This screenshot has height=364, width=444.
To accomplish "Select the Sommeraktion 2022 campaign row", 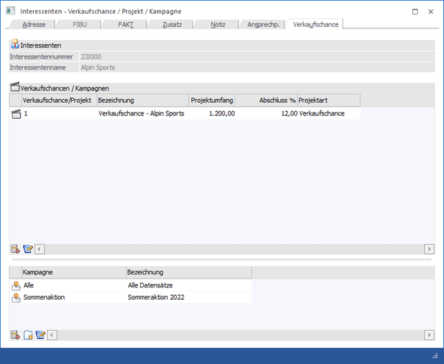I will tap(156, 298).
